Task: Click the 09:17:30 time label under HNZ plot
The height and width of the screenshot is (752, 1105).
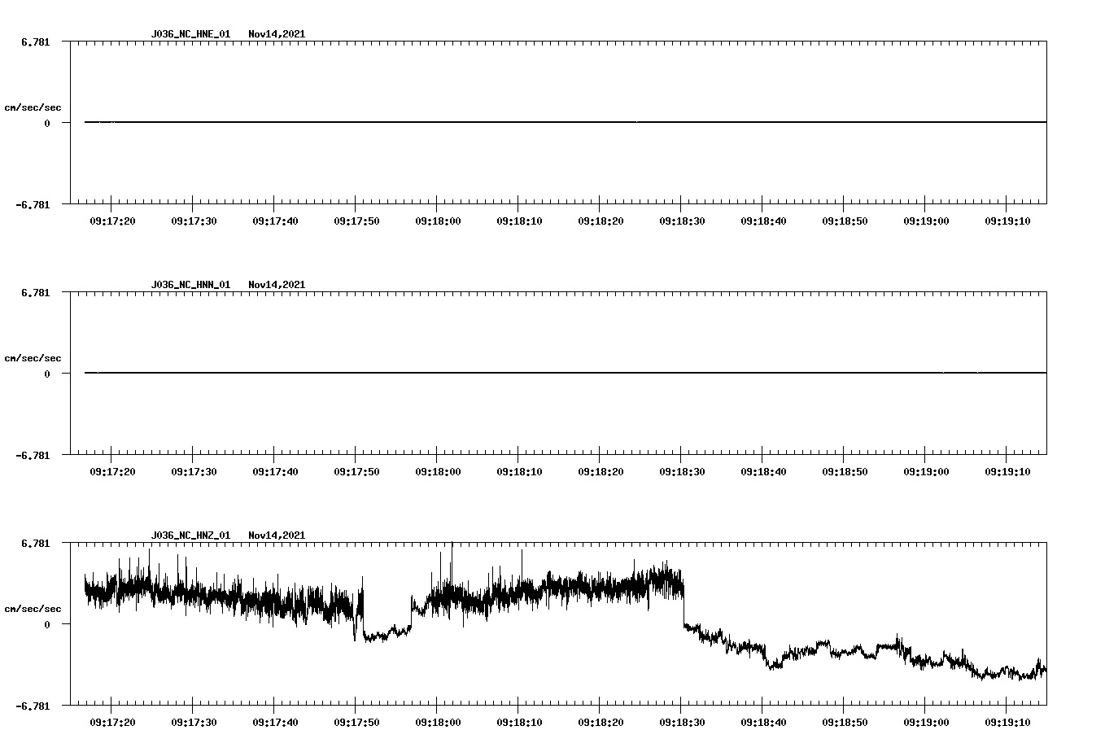Action: (194, 723)
